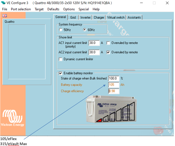Image resolution: width=175 pixels, height=146 pixels.
Task: Close the VE Configure window
Action: [167, 3]
